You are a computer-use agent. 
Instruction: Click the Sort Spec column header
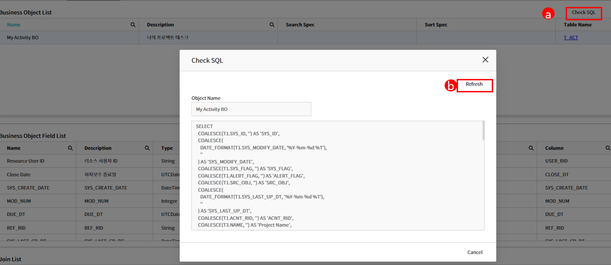(x=436, y=25)
